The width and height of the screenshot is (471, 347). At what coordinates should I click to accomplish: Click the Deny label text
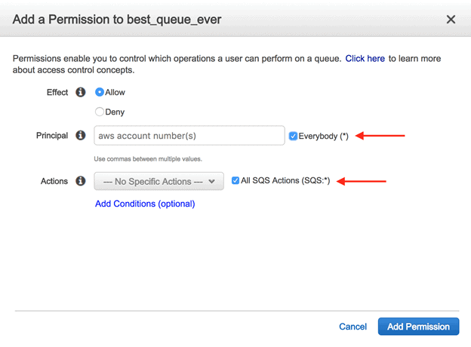coord(115,112)
